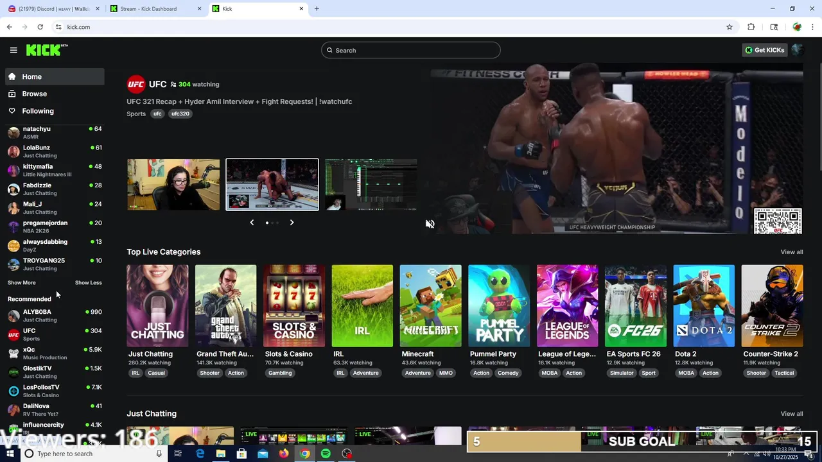
Task: Open Firefox from the taskbar
Action: point(284,454)
